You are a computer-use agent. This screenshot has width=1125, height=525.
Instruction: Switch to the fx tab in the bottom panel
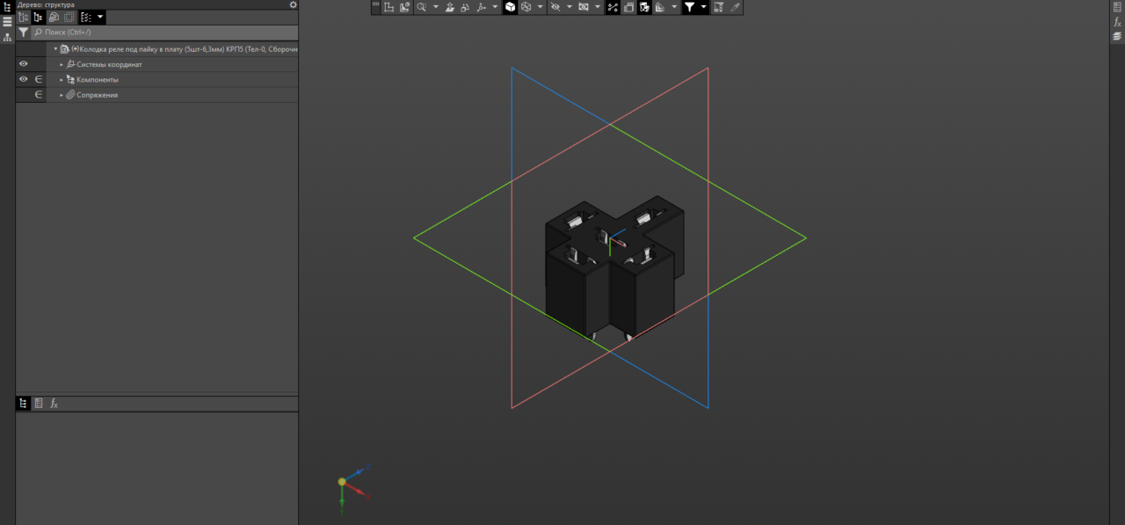click(54, 404)
